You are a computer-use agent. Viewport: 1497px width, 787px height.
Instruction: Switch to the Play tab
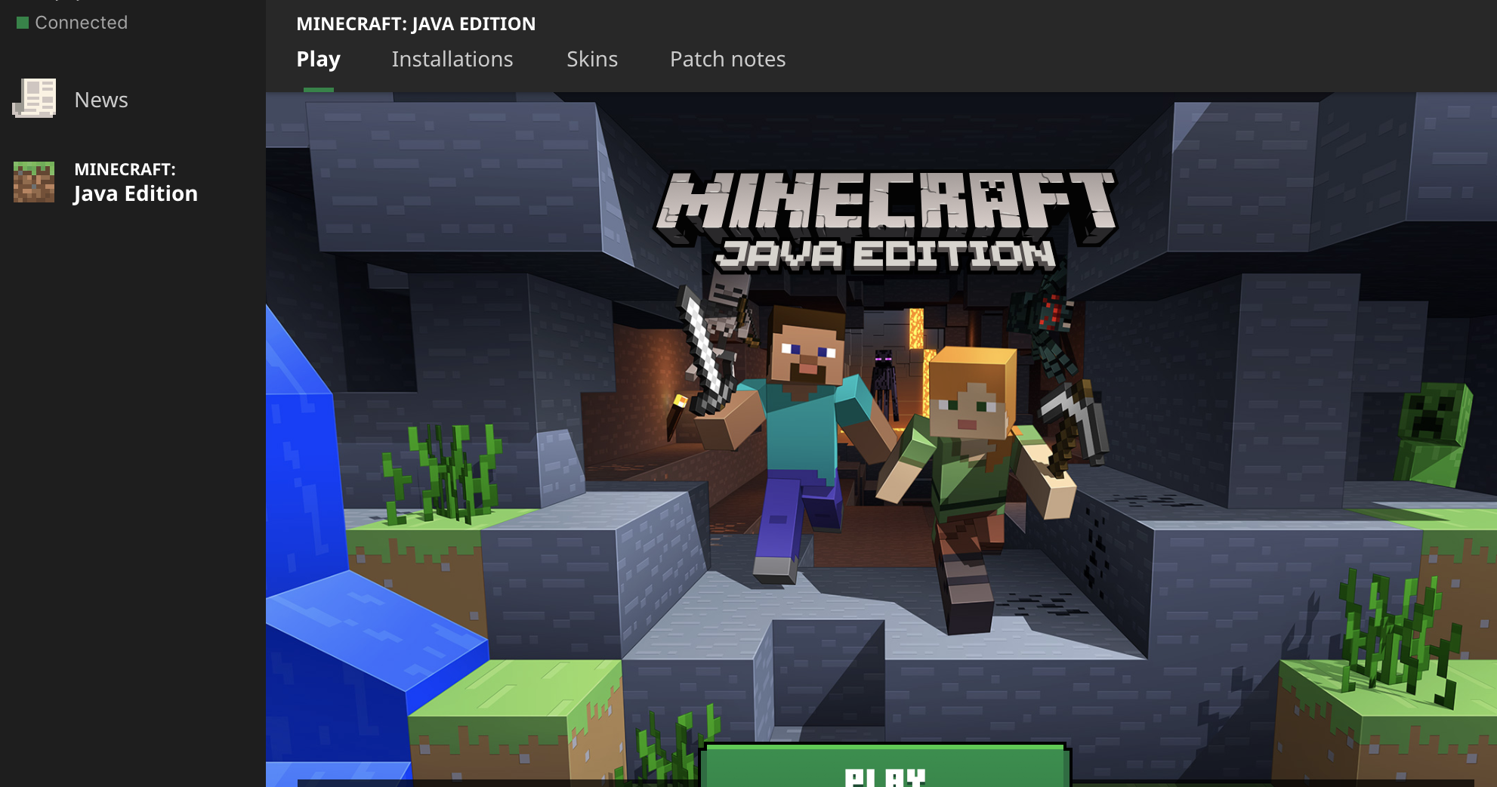tap(318, 59)
